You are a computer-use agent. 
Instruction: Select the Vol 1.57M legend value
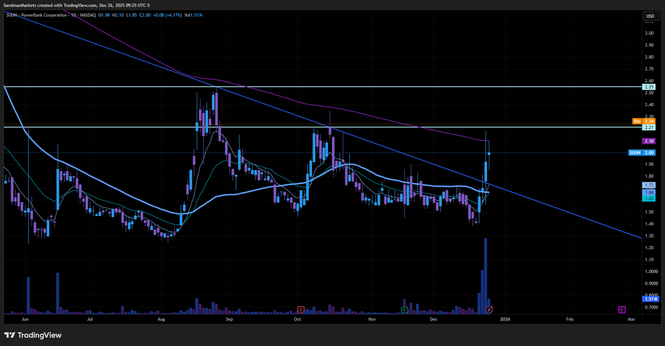click(193, 14)
